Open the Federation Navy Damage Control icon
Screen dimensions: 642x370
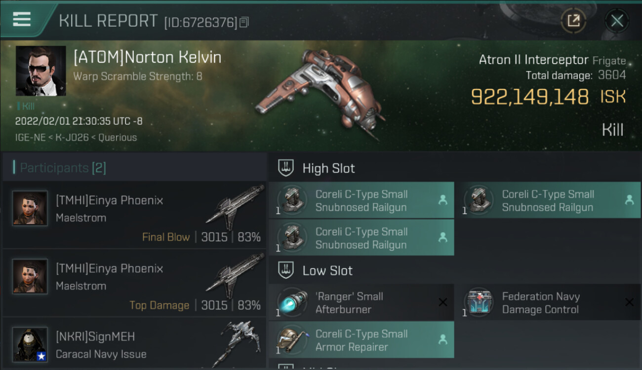click(x=478, y=302)
